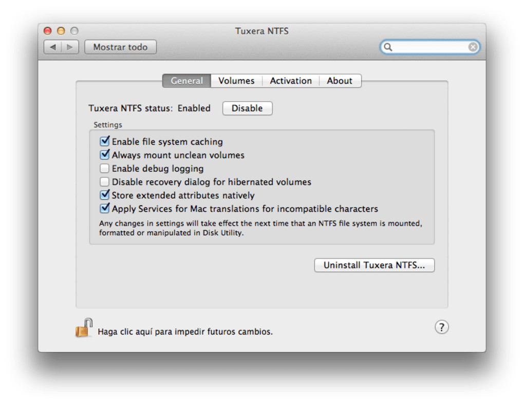Screen dimensions: 524x405
Task: Click the Disable button
Action: coord(247,108)
